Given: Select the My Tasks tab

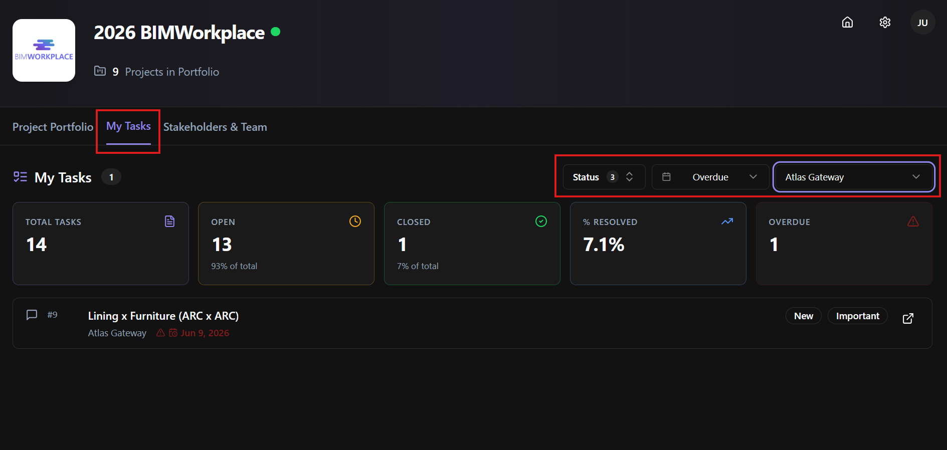Looking at the screenshot, I should 128,126.
